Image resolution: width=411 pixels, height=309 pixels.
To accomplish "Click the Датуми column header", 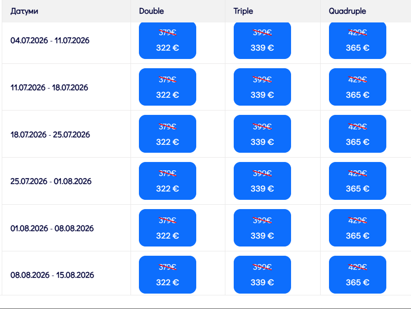I will [x=24, y=11].
